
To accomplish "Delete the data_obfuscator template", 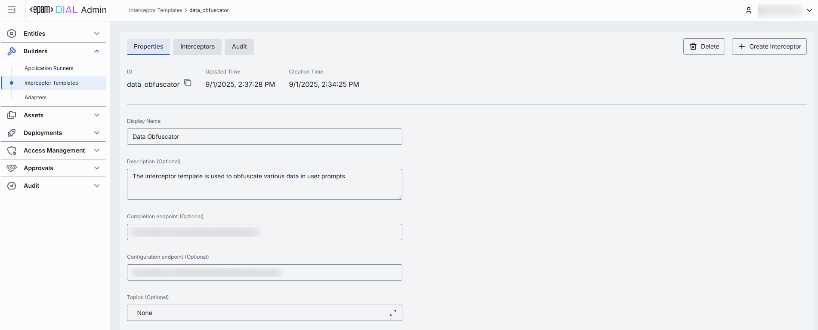I will click(704, 46).
